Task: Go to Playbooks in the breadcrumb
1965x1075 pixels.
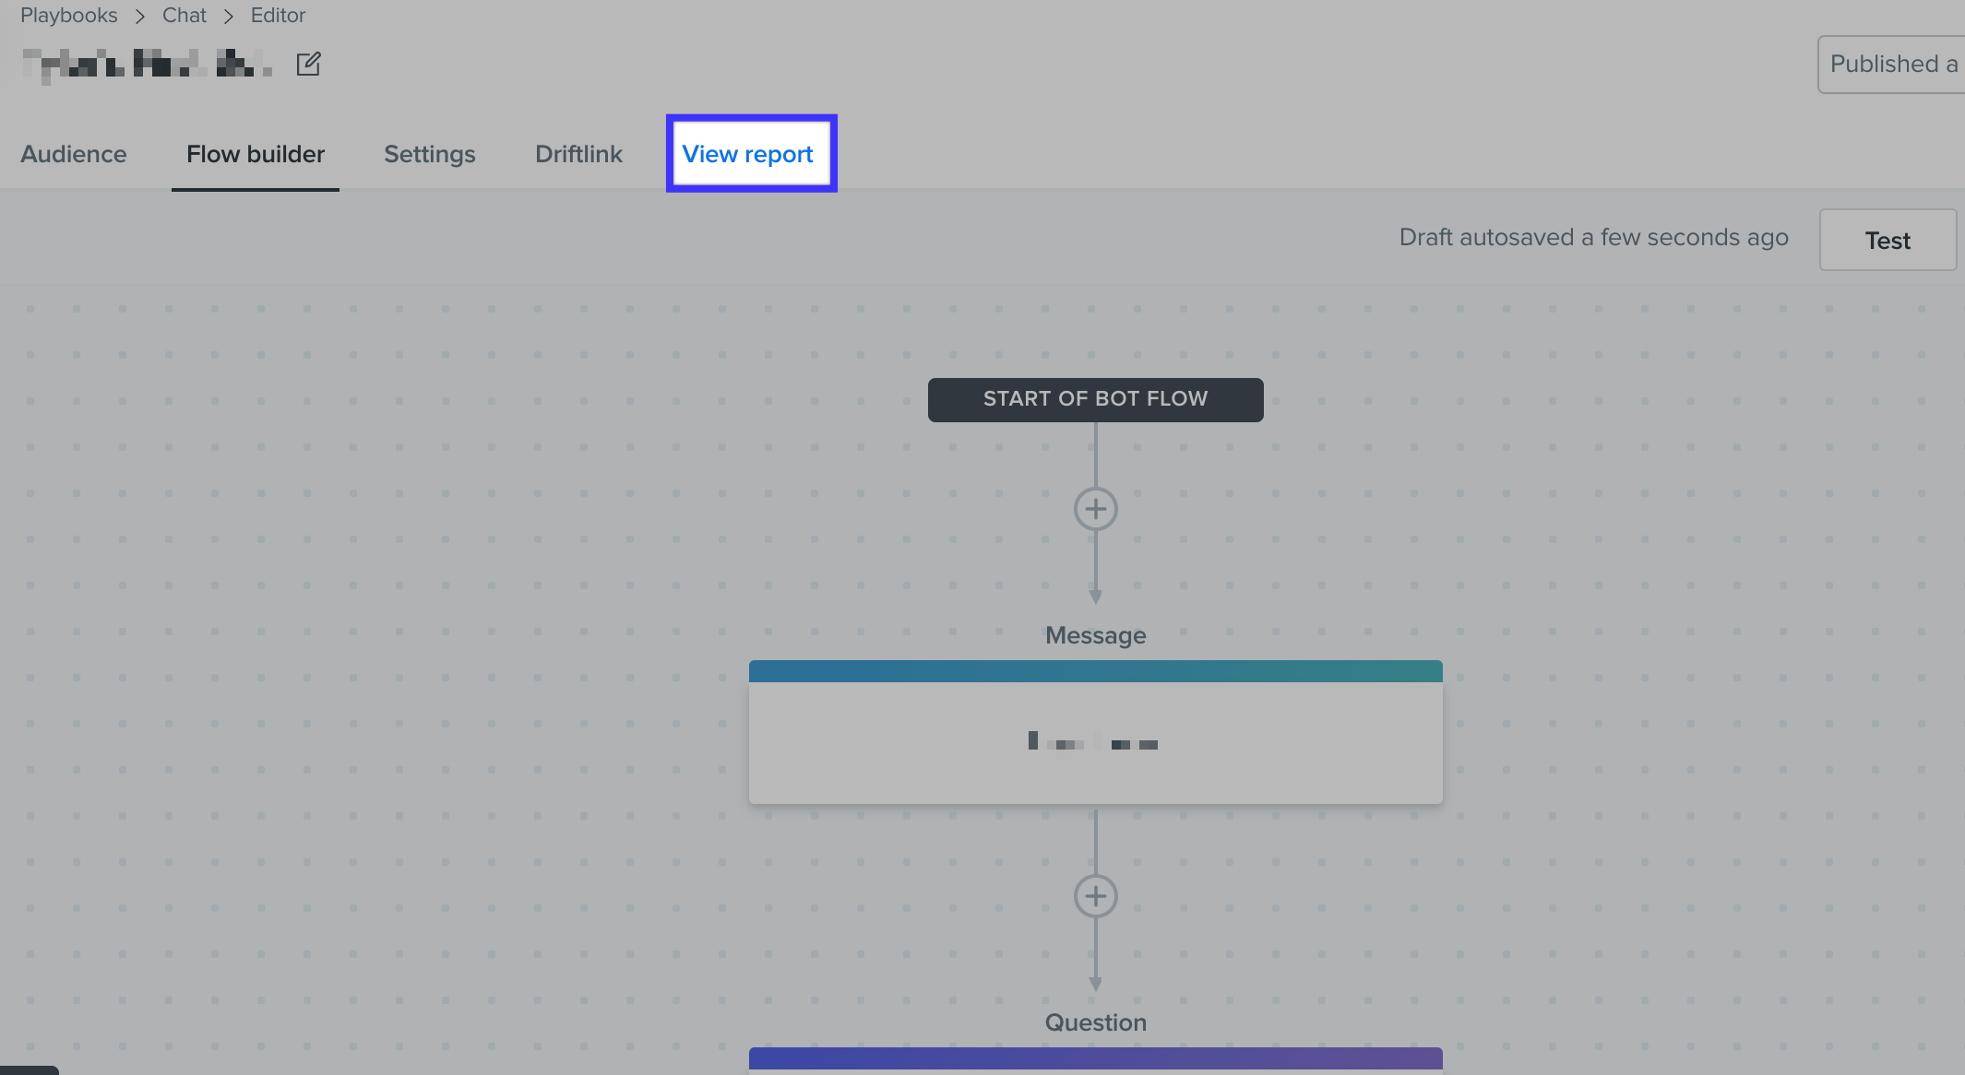Action: coord(69,16)
